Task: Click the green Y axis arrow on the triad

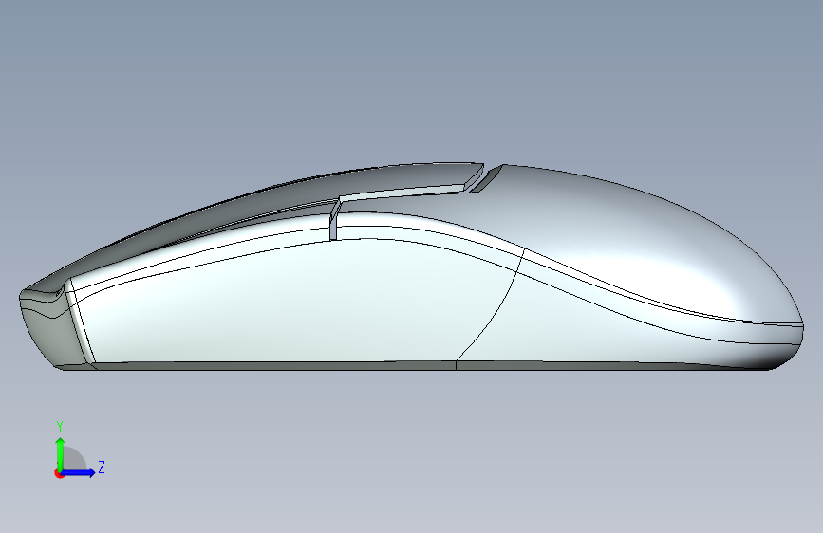Action: [x=61, y=453]
